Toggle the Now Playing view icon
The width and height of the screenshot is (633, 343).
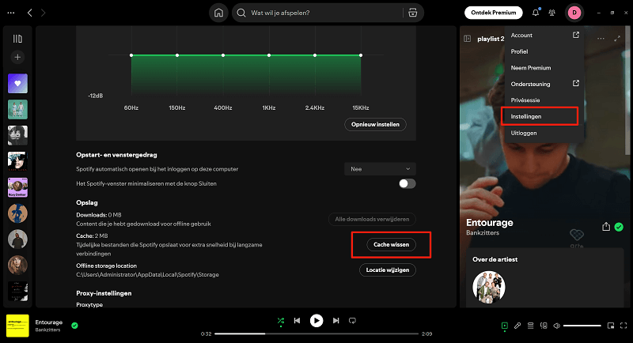pos(504,326)
